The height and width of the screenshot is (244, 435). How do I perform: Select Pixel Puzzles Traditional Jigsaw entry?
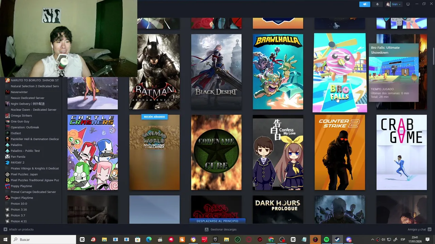35,180
